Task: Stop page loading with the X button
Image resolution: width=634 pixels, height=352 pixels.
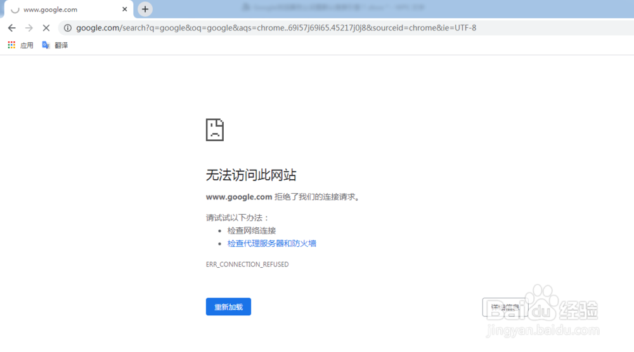Action: [46, 28]
